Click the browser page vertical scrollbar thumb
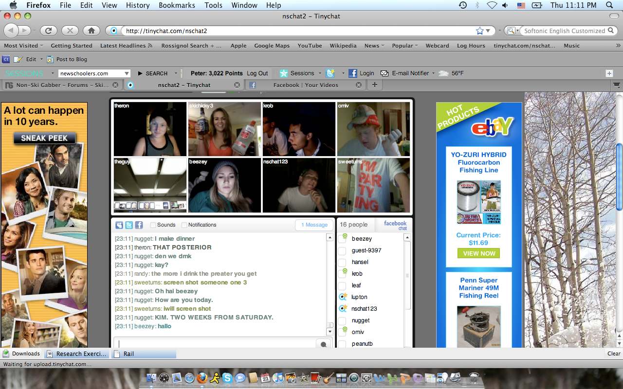623x389 pixels. click(x=619, y=177)
